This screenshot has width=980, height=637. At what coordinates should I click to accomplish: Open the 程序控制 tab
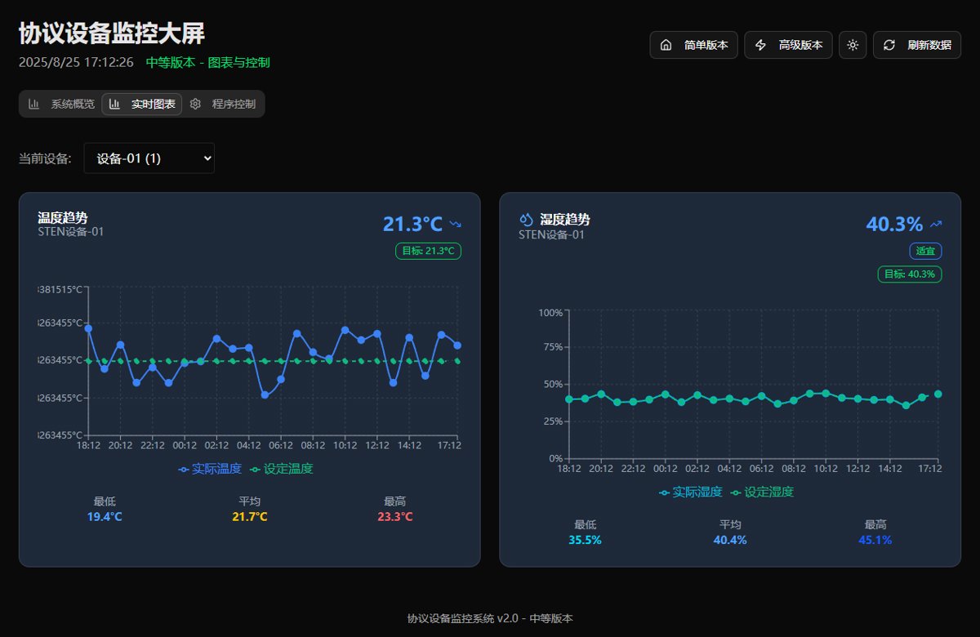coord(225,104)
